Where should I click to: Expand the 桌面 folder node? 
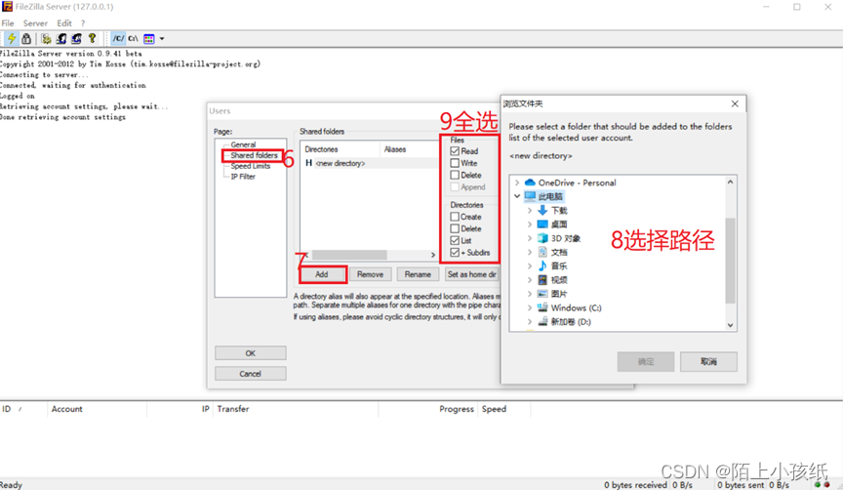(530, 225)
